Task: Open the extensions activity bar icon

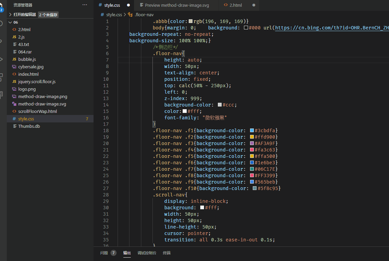Action: 1,77
